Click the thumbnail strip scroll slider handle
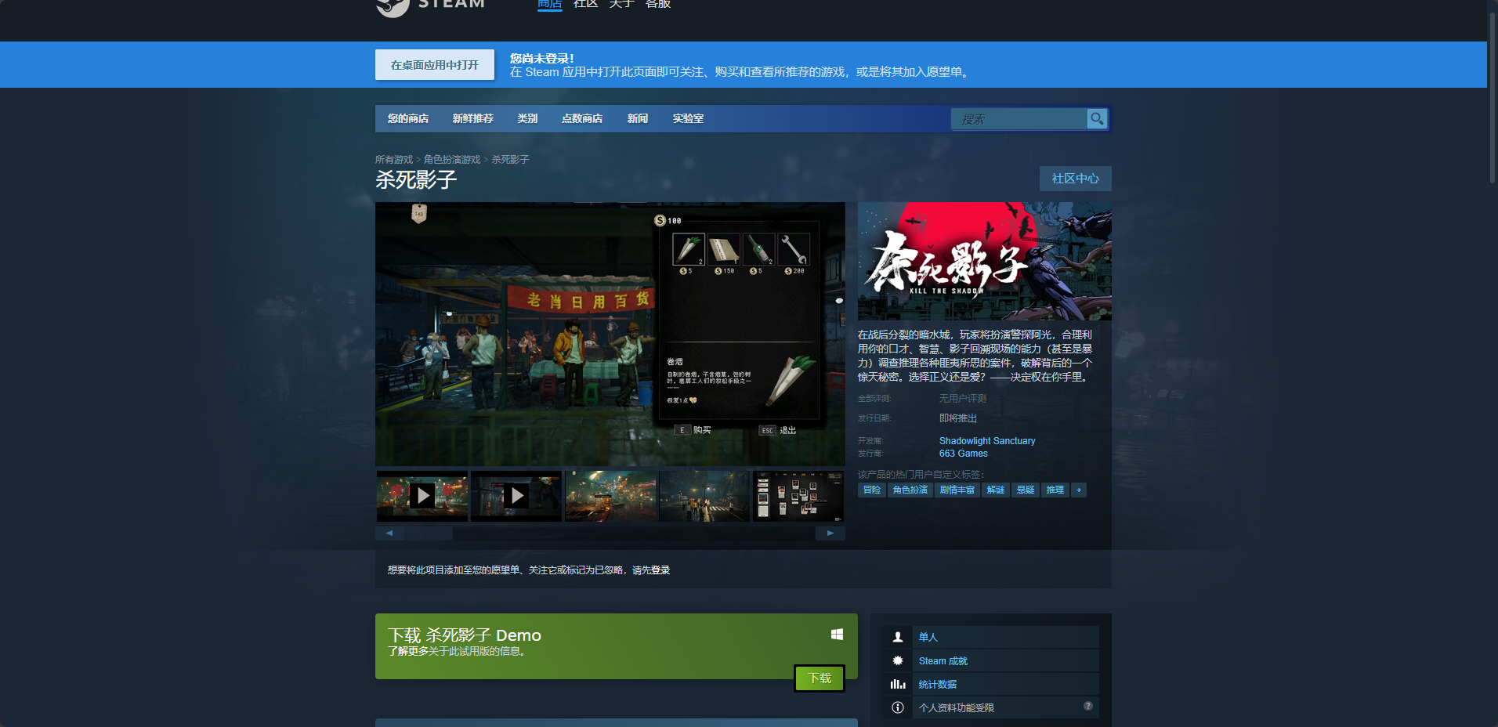1498x727 pixels. [x=429, y=533]
